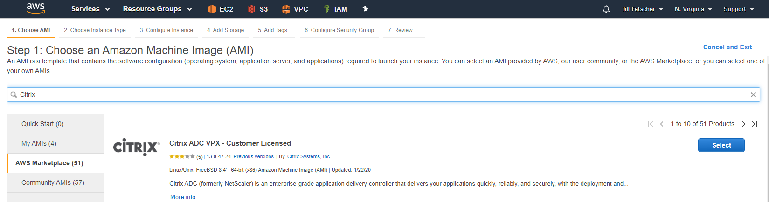
Task: Open Previous versions link
Action: pos(253,156)
